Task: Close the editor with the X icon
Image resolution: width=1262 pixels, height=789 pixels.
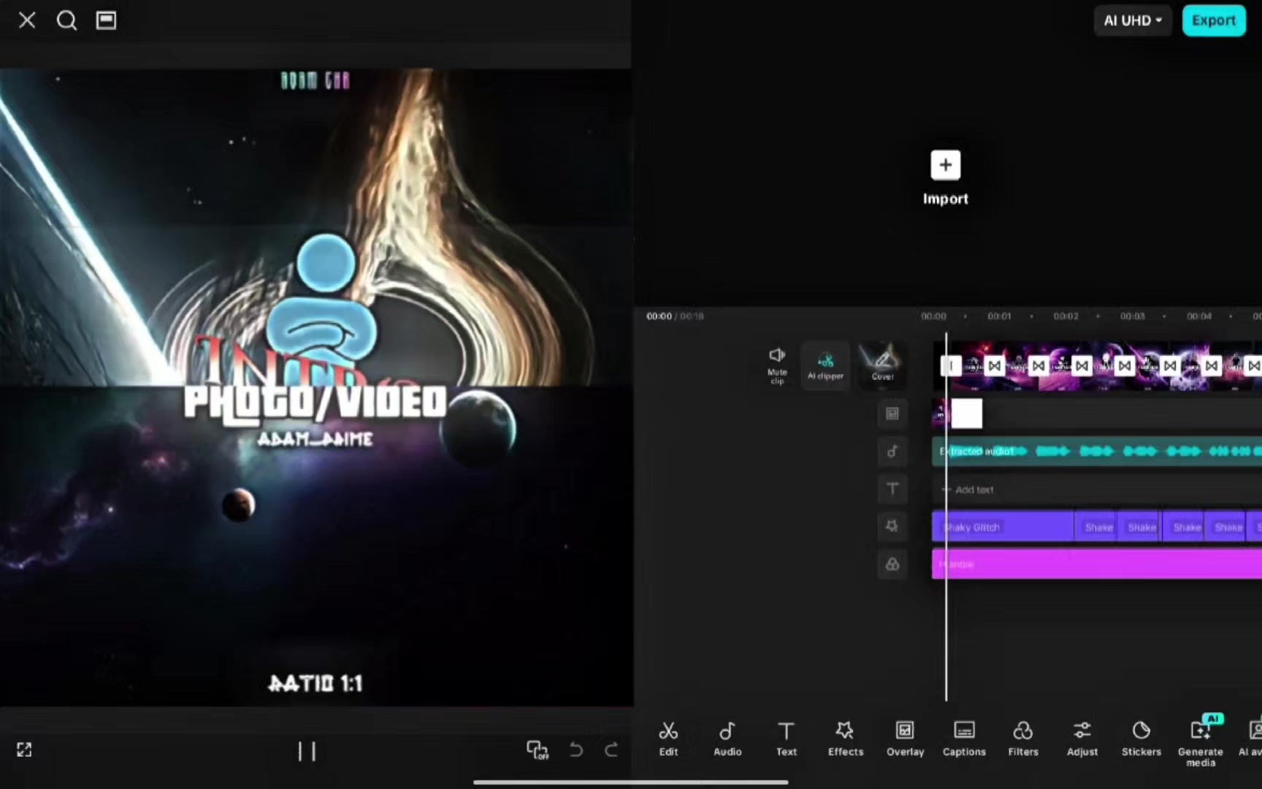Action: click(27, 20)
